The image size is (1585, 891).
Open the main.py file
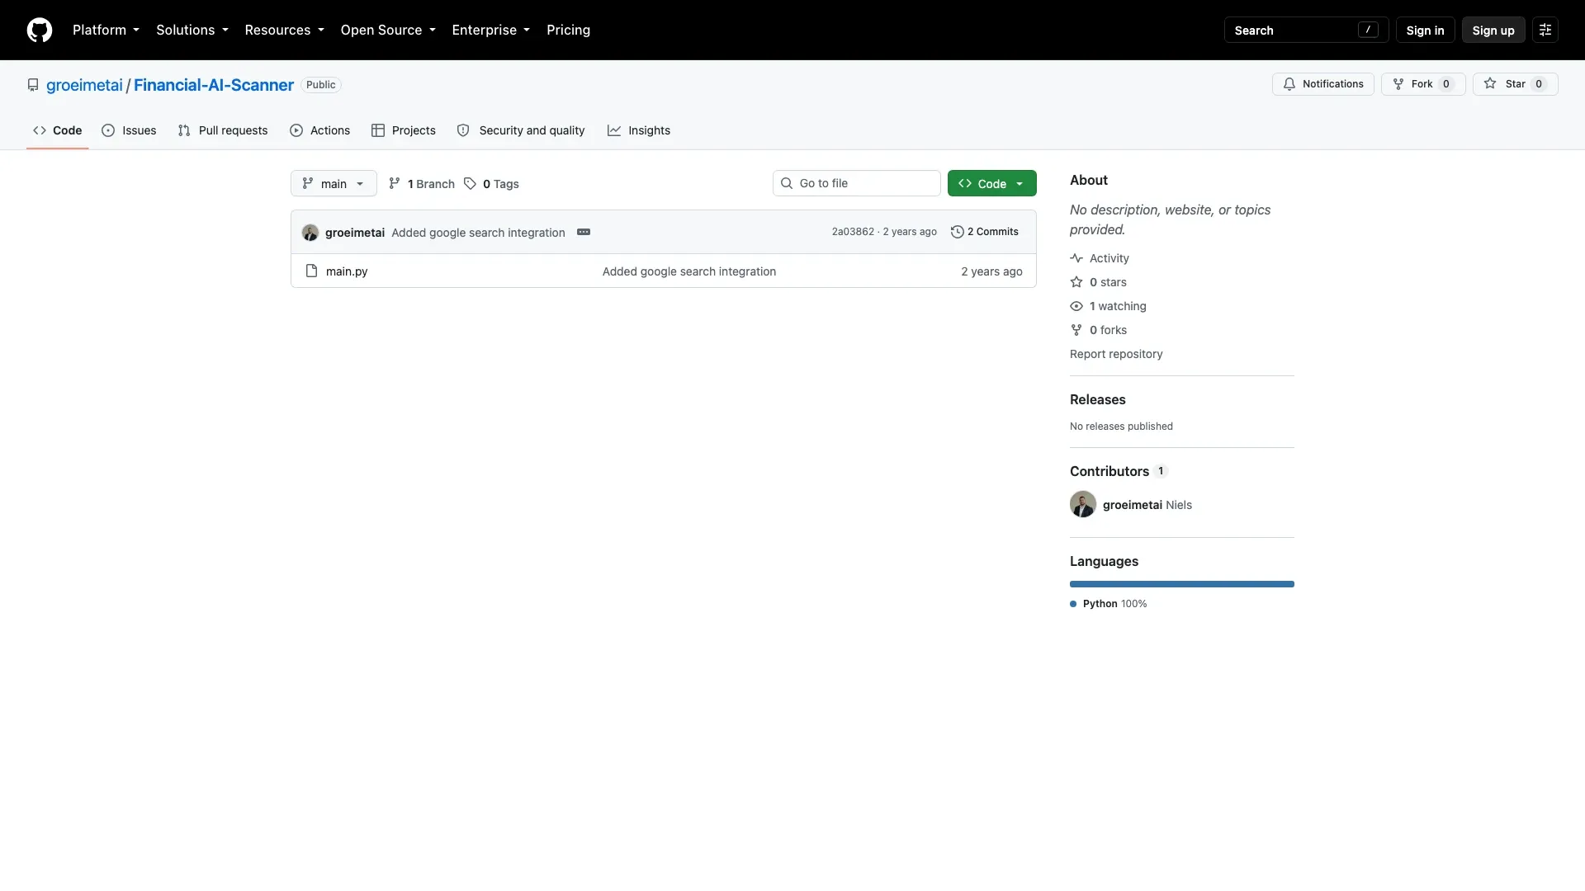tap(347, 271)
